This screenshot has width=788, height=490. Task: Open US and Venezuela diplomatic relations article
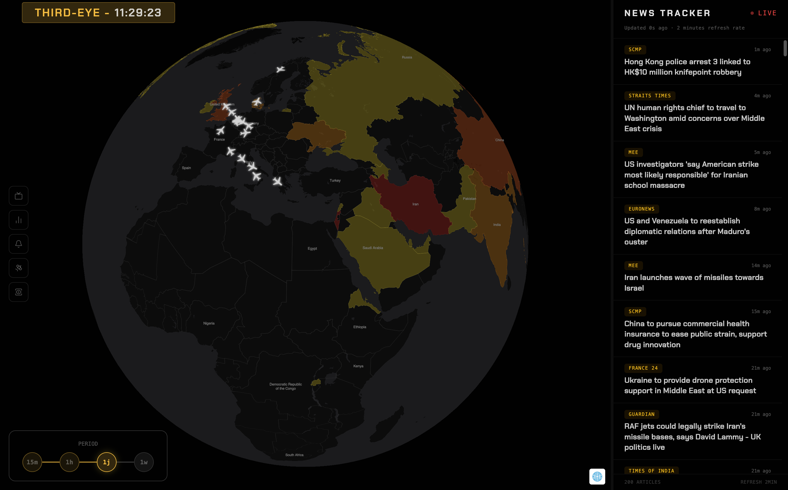pyautogui.click(x=686, y=231)
